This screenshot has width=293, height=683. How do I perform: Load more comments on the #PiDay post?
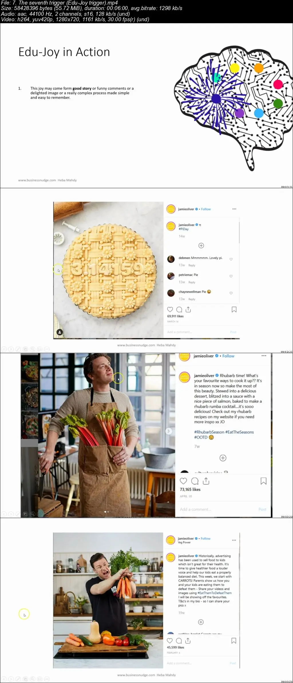click(x=201, y=246)
